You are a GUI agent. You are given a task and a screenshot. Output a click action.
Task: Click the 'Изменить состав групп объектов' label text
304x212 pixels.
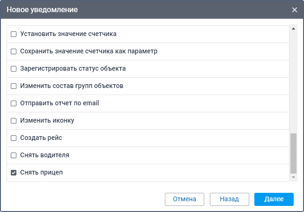[72, 86]
